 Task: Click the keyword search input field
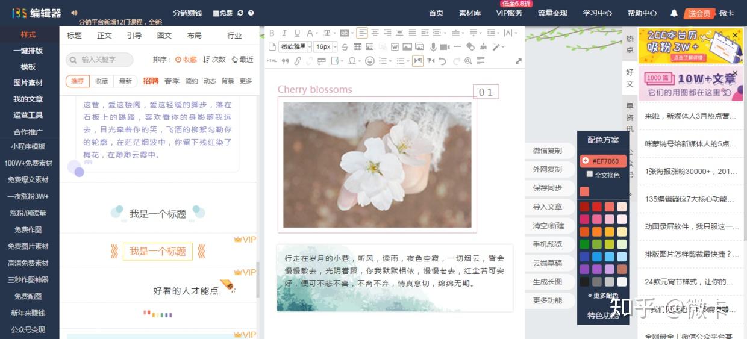pyautogui.click(x=99, y=59)
